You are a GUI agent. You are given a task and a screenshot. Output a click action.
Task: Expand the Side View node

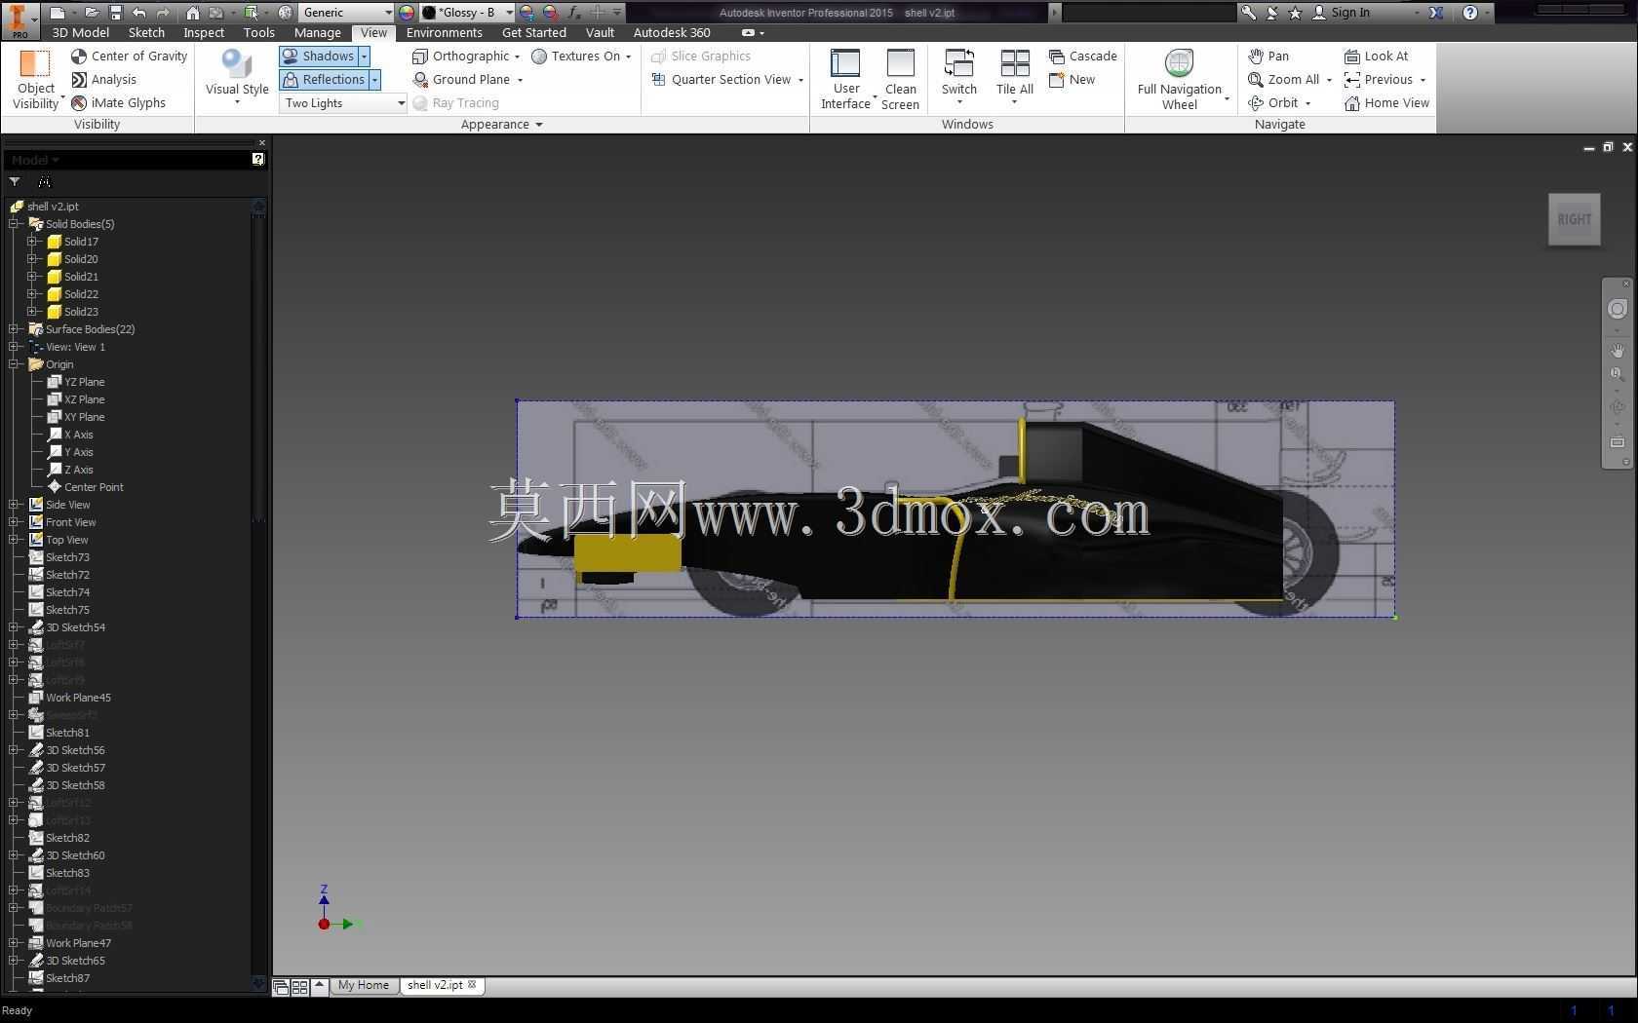[15, 505]
